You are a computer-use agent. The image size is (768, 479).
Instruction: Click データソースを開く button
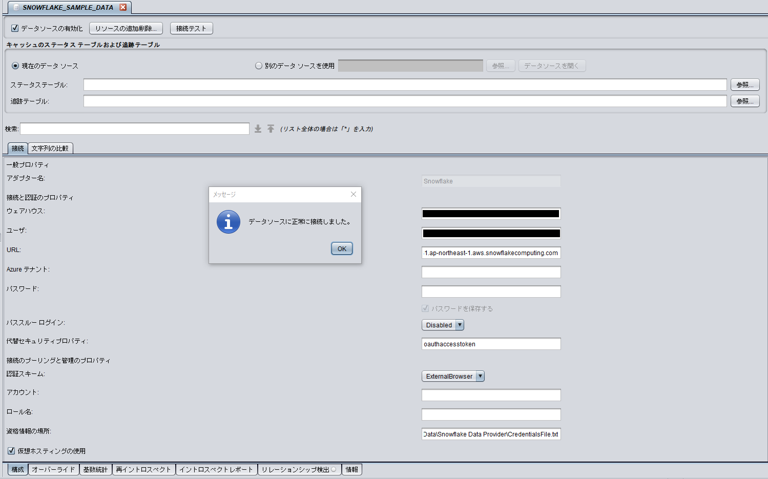pyautogui.click(x=552, y=66)
